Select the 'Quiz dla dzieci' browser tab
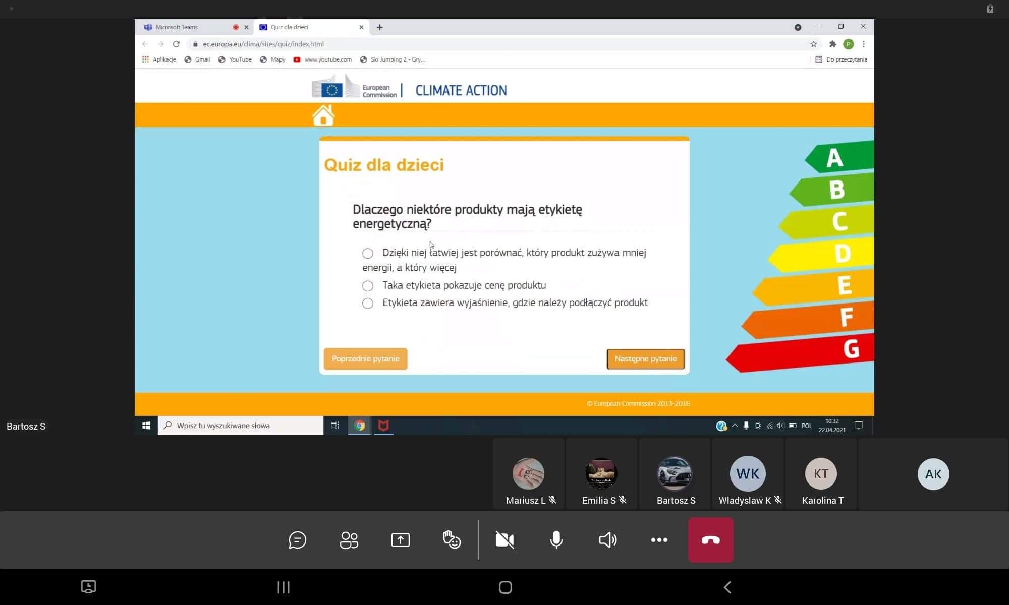This screenshot has width=1009, height=605. 290,27
